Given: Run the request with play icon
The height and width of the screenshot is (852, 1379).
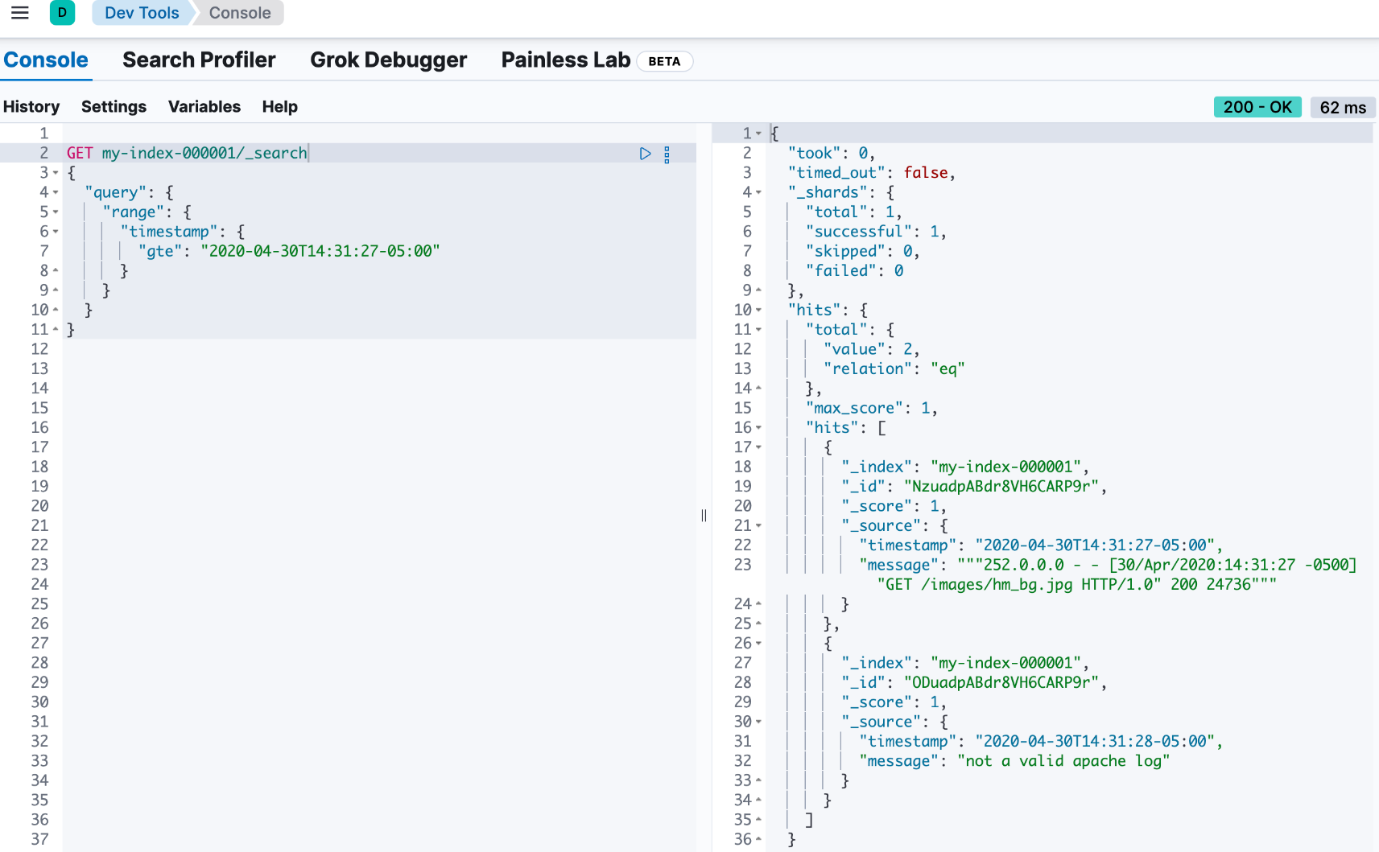Looking at the screenshot, I should [x=645, y=154].
